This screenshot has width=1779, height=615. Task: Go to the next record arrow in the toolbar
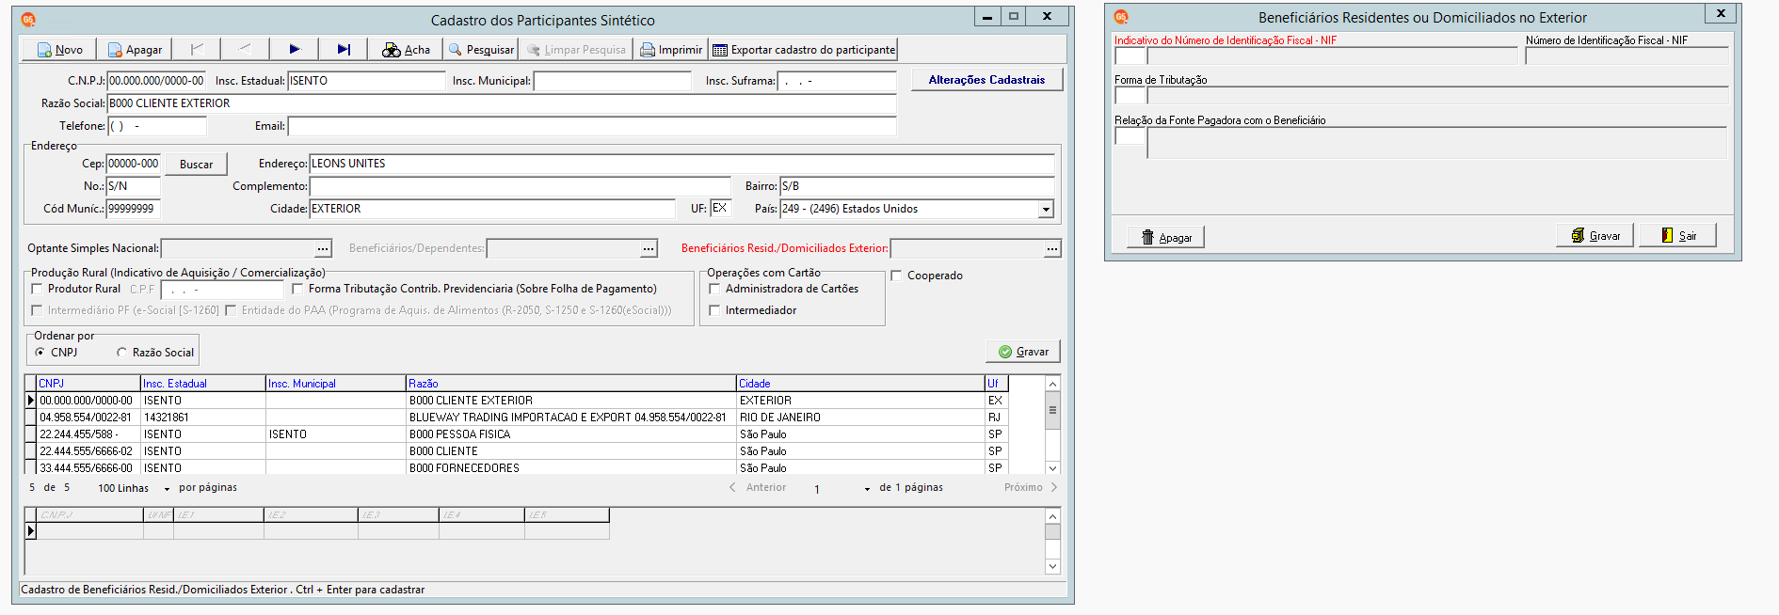click(294, 49)
